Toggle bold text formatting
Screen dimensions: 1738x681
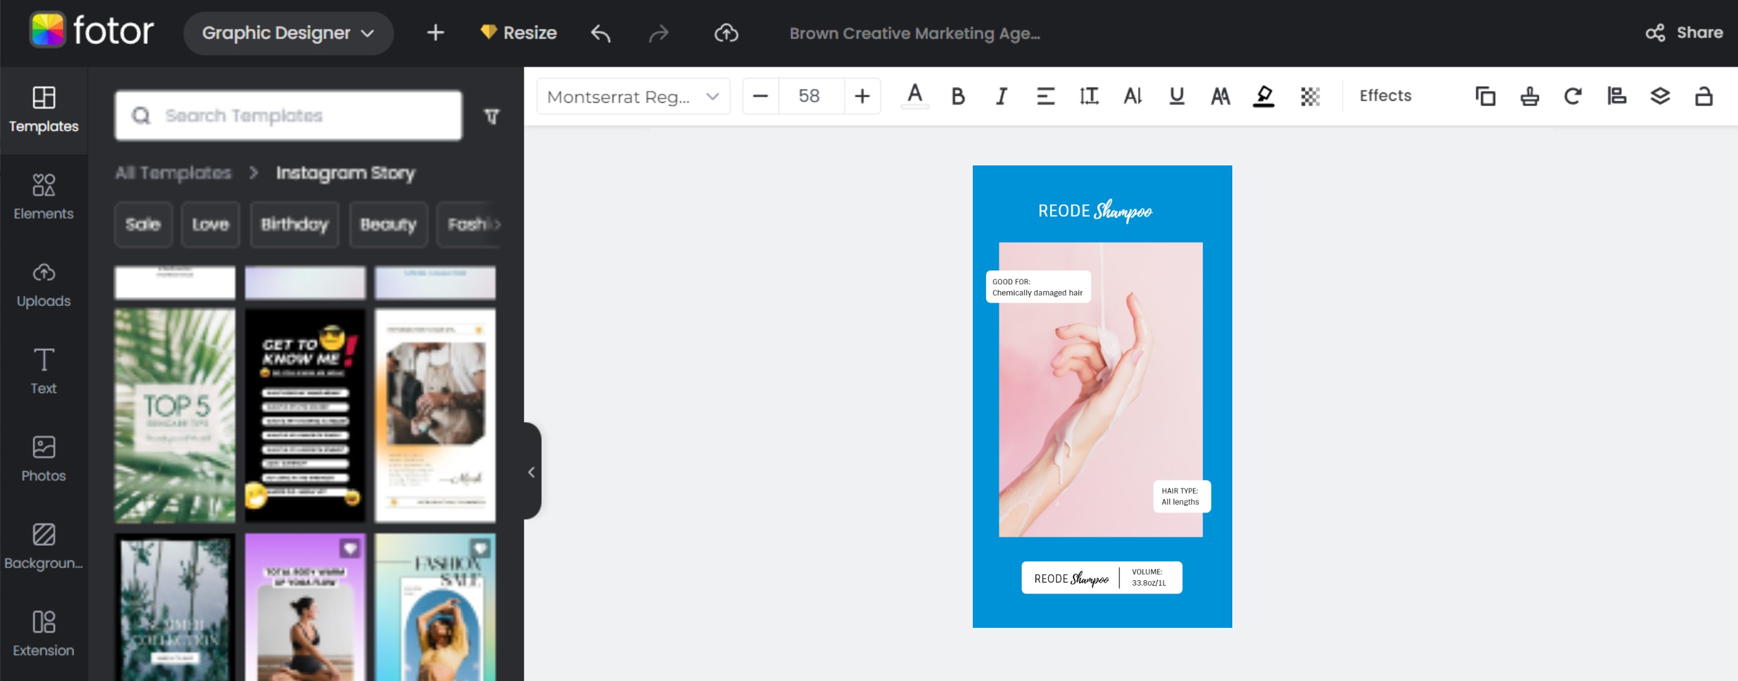coord(957,97)
